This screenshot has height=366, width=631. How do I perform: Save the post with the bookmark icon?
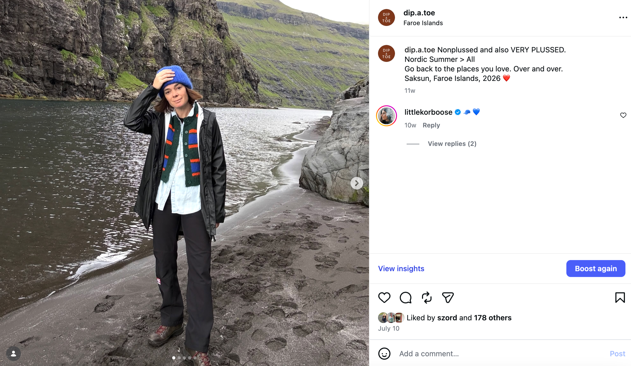point(620,298)
